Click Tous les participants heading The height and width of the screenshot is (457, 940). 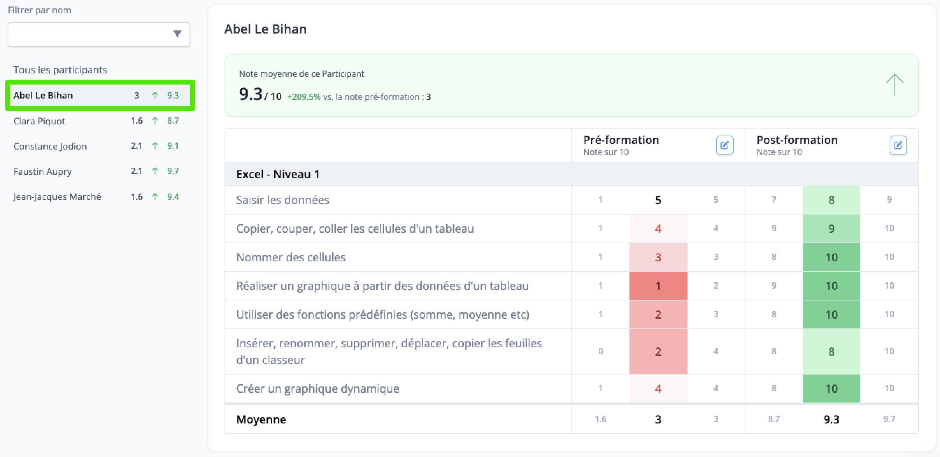(60, 70)
